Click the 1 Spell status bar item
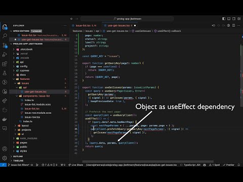The height and width of the screenshot is (182, 243). [215, 165]
